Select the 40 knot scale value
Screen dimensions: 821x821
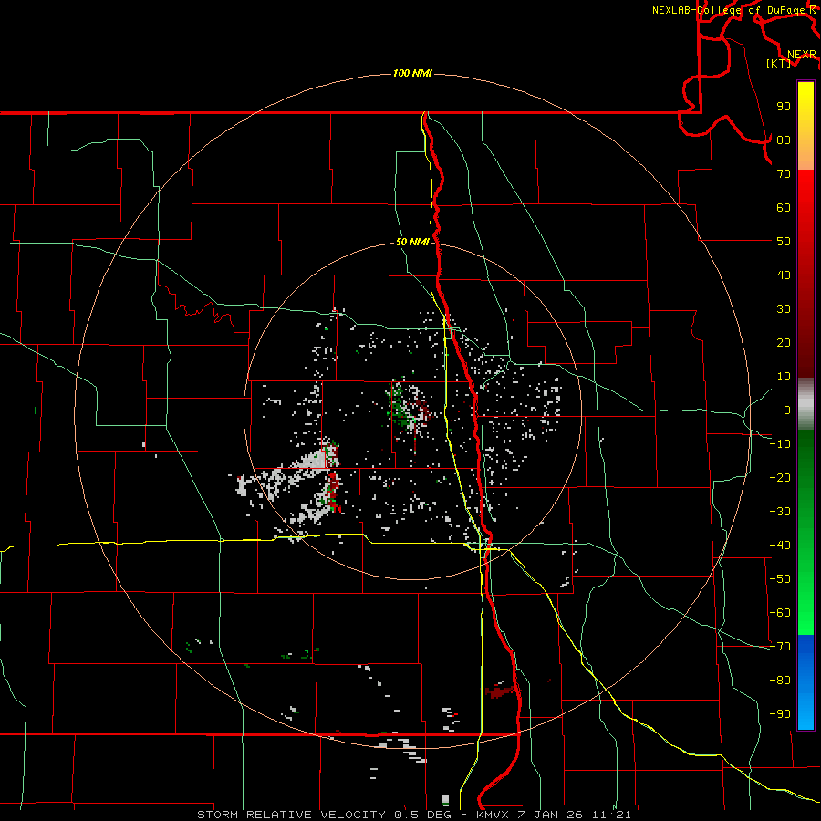pyautogui.click(x=784, y=275)
